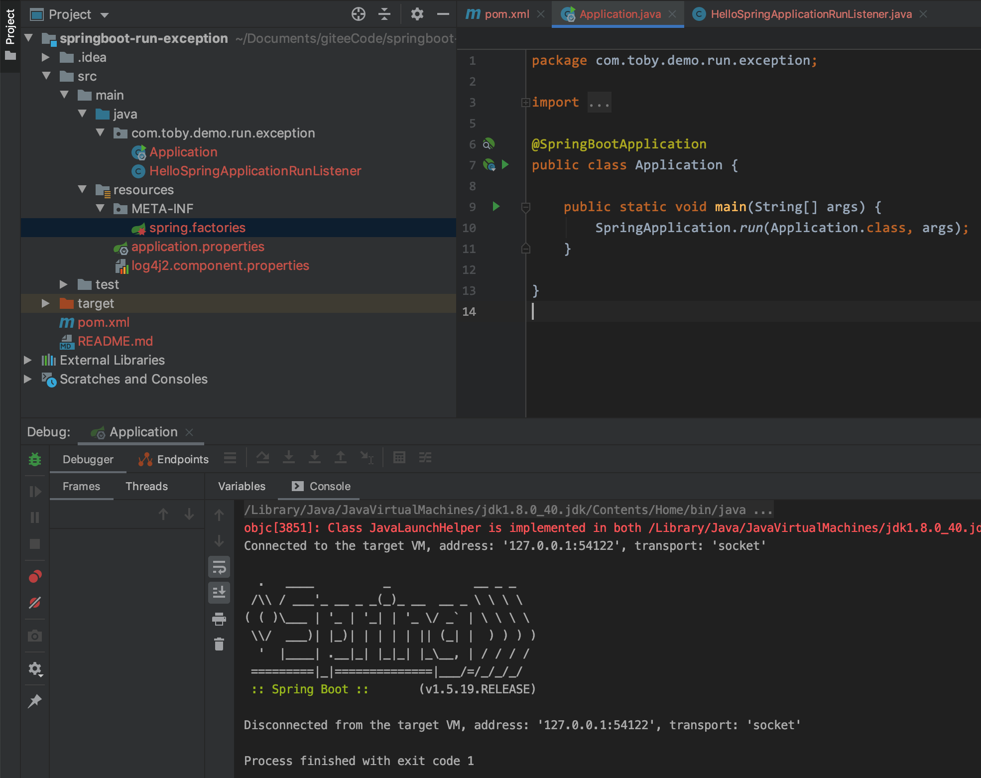This screenshot has height=778, width=981.
Task: Click Step Out icon
Action: click(341, 457)
